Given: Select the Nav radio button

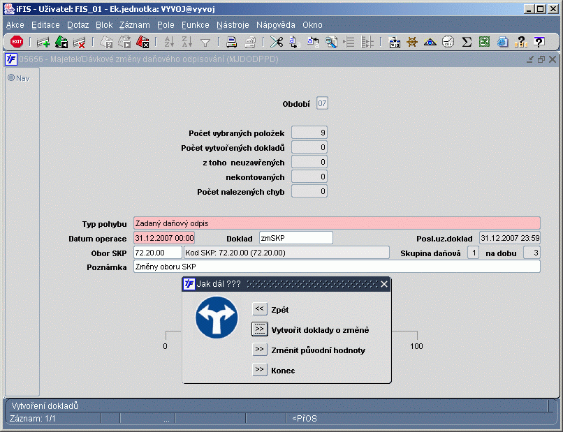Looking at the screenshot, I should (x=11, y=78).
